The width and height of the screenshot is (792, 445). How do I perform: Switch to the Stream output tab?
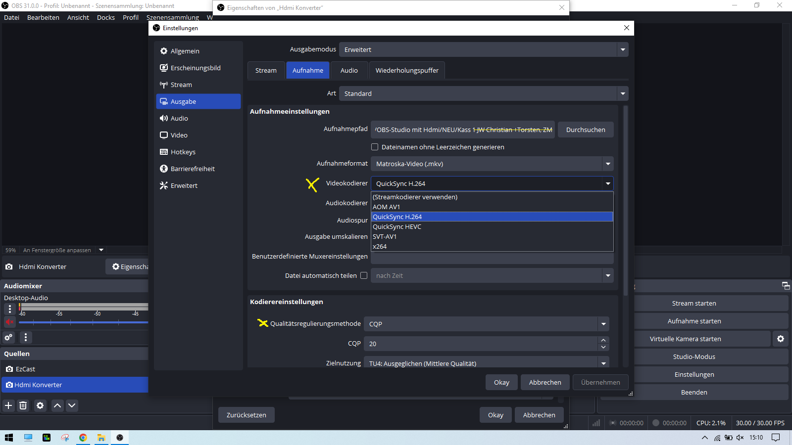(x=266, y=70)
